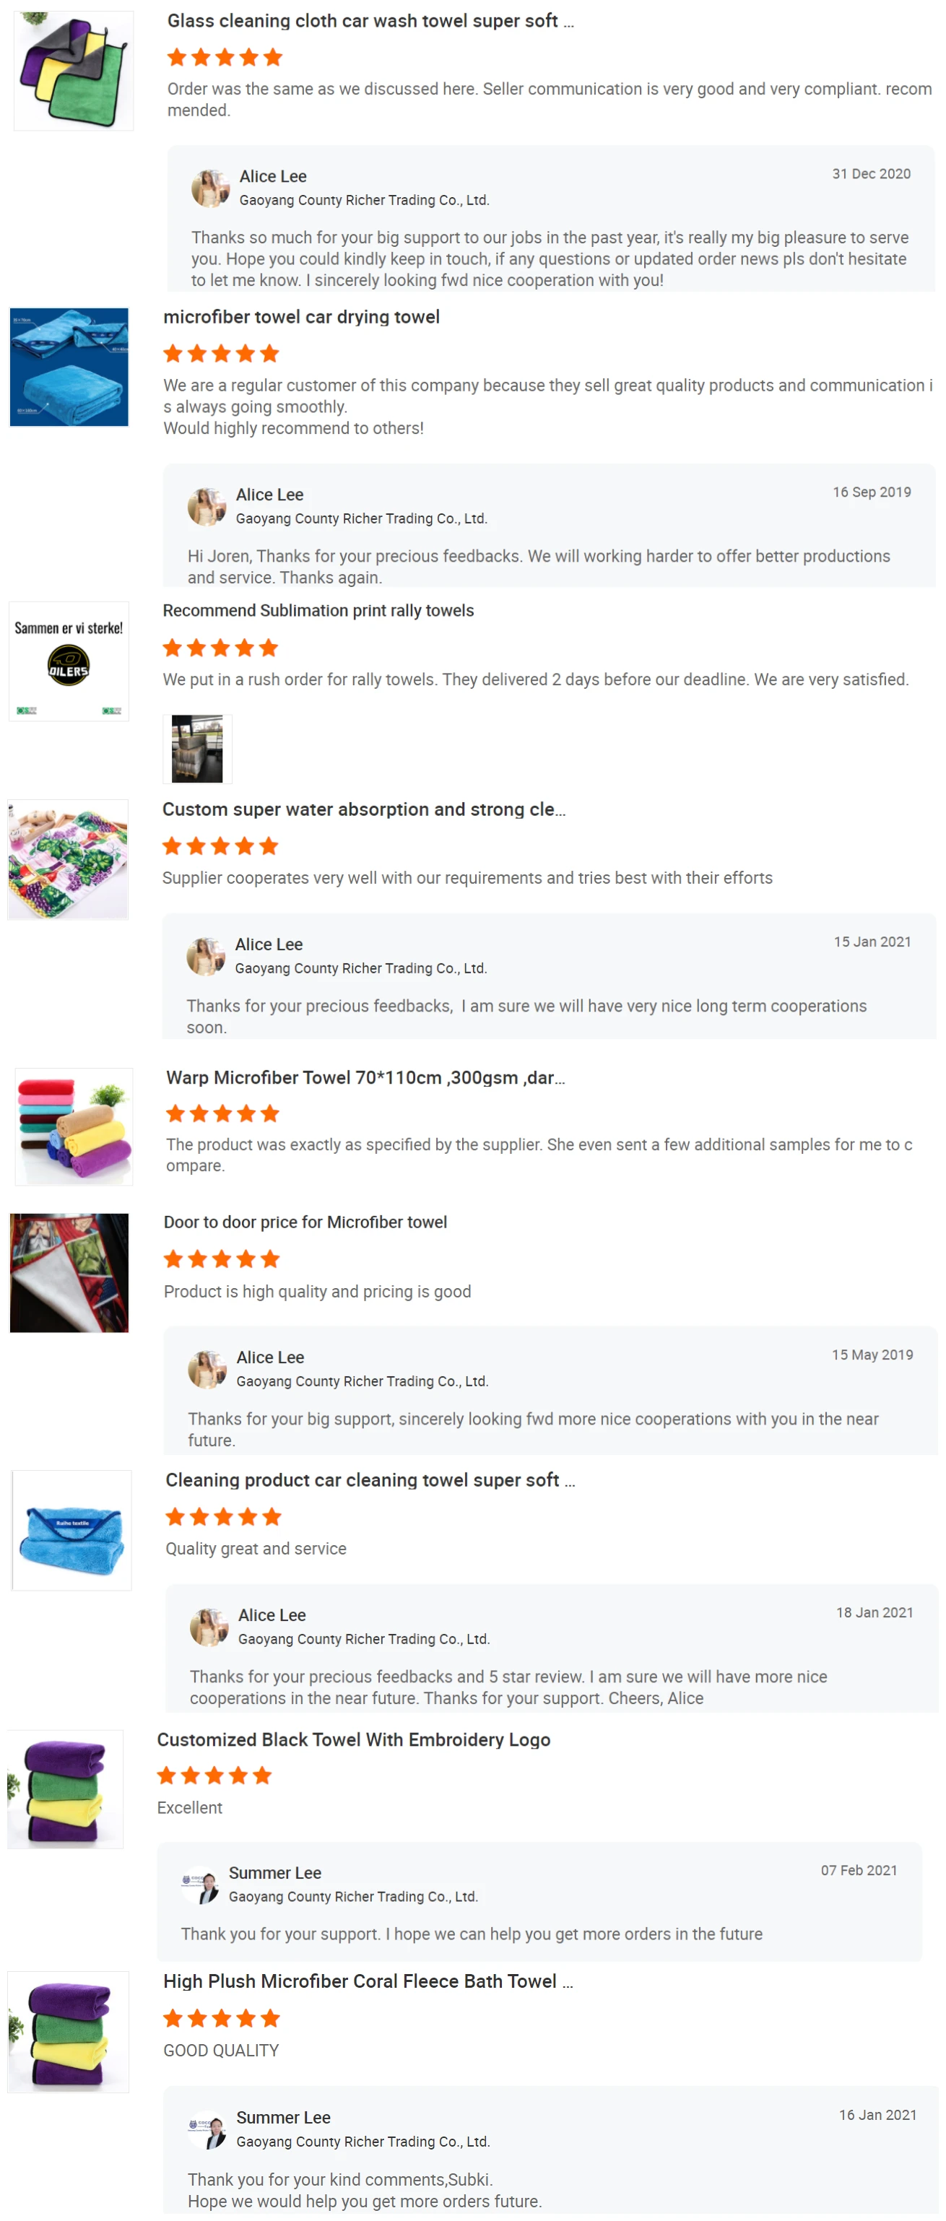
Task: Click the blue microfiber car drying towel image
Action: pos(69,366)
